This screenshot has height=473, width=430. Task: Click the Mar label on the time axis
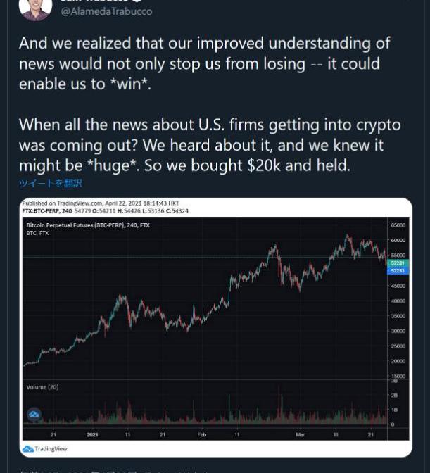(x=301, y=434)
